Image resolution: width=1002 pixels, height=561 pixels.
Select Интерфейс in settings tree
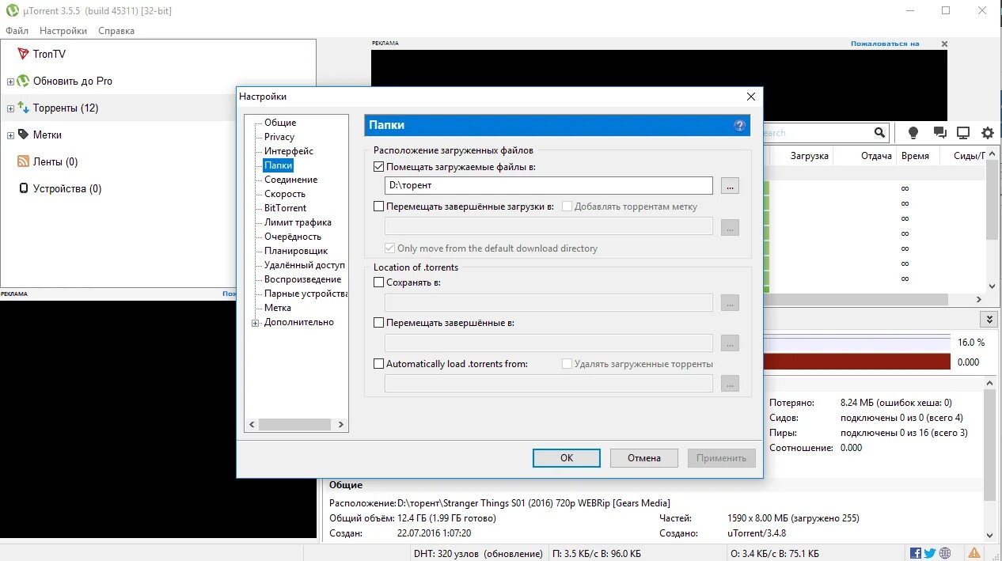[289, 151]
